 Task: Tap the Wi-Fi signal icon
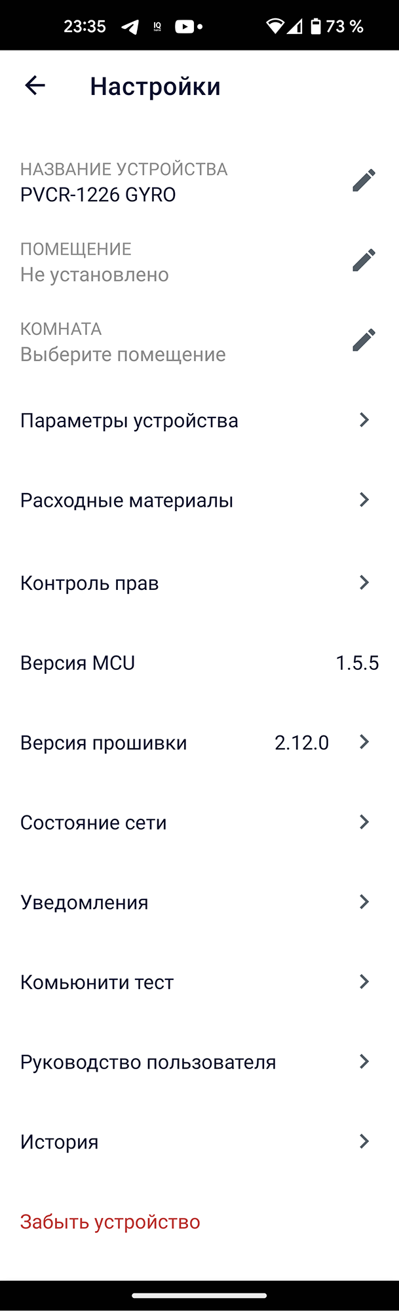click(x=275, y=27)
